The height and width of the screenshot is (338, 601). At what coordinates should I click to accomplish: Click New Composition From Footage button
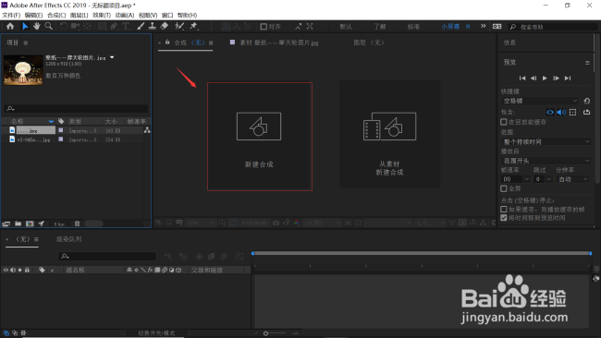(389, 134)
